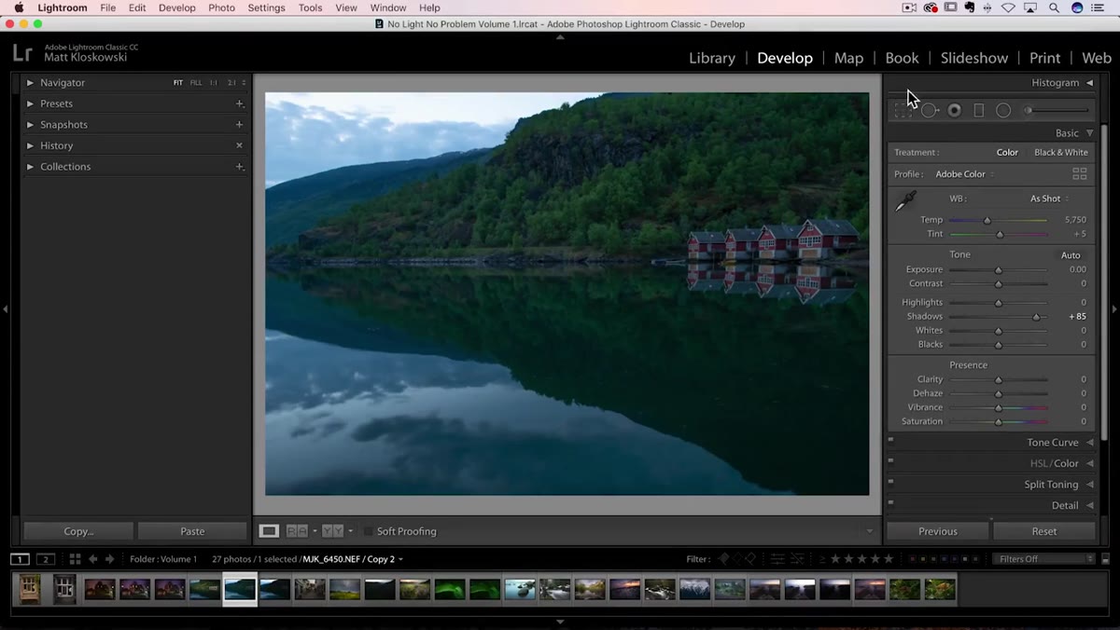
Task: Click the Reset button
Action: point(1044,531)
